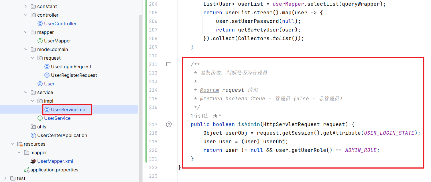431x182 pixels.
Task: Expand the constant package
Action: (26, 6)
